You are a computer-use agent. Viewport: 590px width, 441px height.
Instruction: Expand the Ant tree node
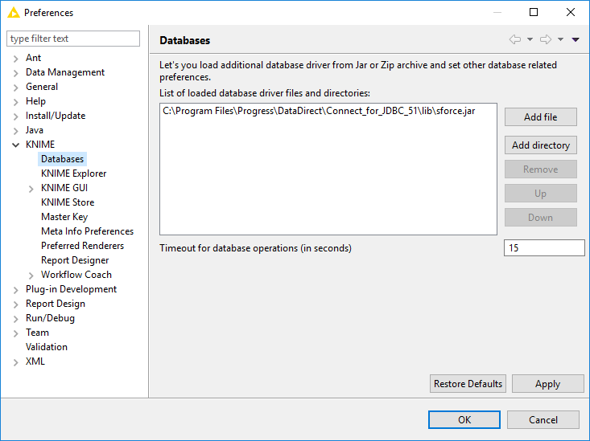coord(16,58)
